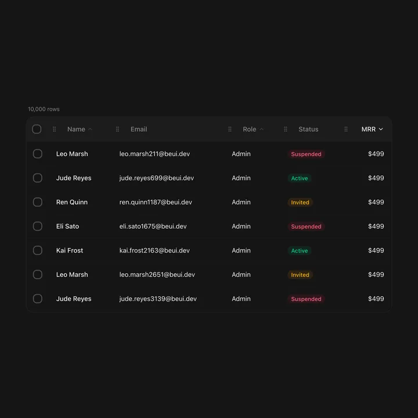Click the Active badge in Jude Reyes699 row
This screenshot has width=418, height=418.
pos(300,178)
